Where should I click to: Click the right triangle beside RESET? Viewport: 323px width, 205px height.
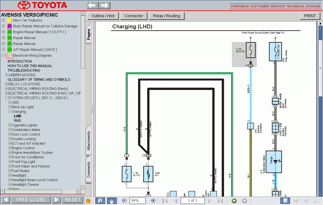[56, 200]
